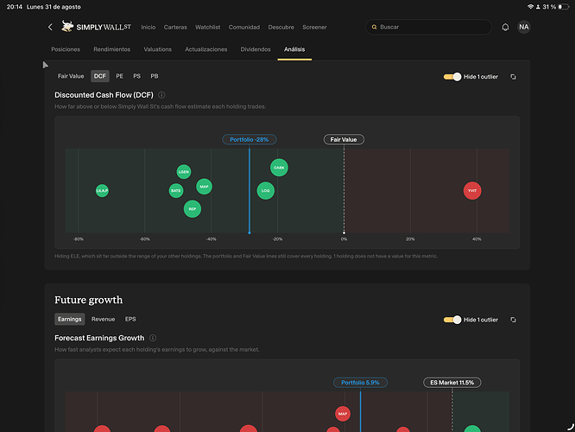Open the NA profile avatar
Image resolution: width=575 pixels, height=432 pixels.
tap(524, 27)
